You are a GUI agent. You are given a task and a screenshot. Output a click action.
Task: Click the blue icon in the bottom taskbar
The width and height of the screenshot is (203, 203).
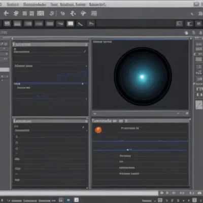point(69,200)
